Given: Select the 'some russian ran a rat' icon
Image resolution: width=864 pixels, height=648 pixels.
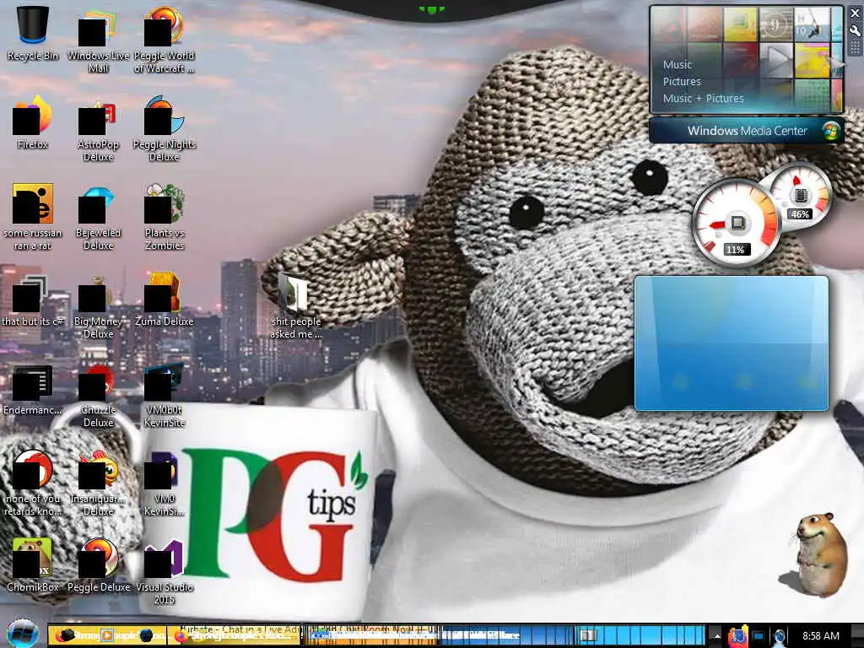Looking at the screenshot, I should pos(33,217).
